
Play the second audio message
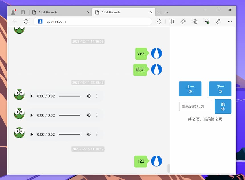[x=32, y=115]
